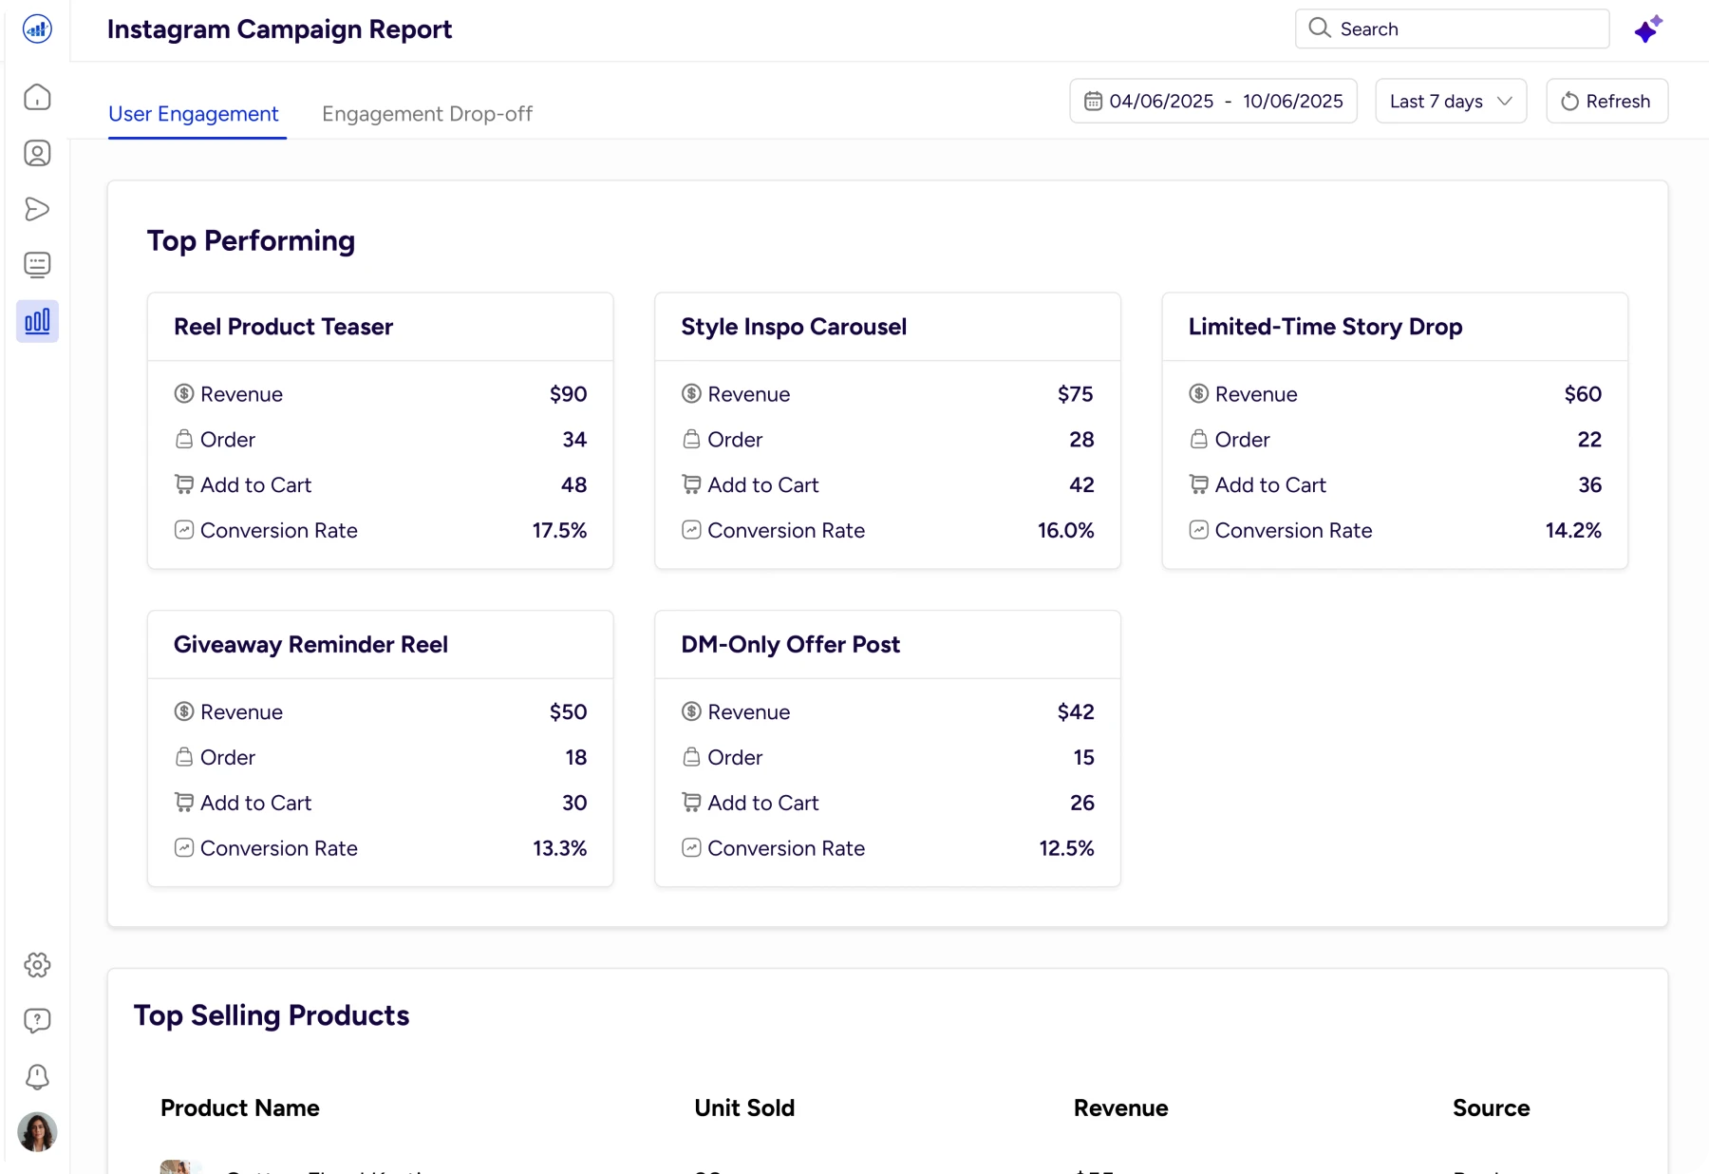Open the contacts profile icon in the sidebar
Screen dimensions: 1709x1174
coord(37,153)
